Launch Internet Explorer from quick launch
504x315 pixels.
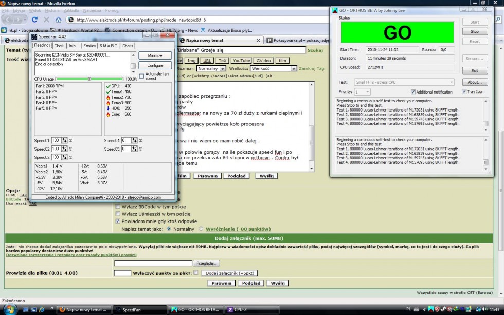pos(42,309)
